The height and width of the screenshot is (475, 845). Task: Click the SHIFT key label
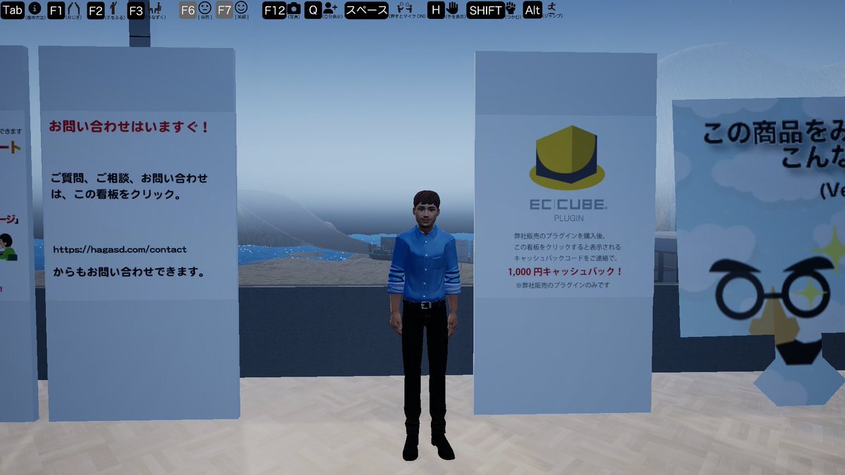[x=485, y=10]
